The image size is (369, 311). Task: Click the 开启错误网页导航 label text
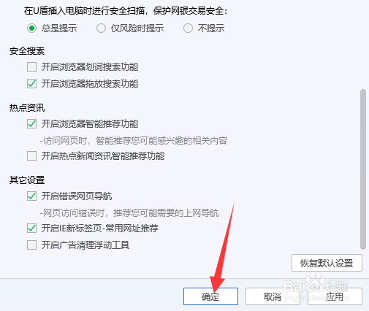[x=77, y=196]
